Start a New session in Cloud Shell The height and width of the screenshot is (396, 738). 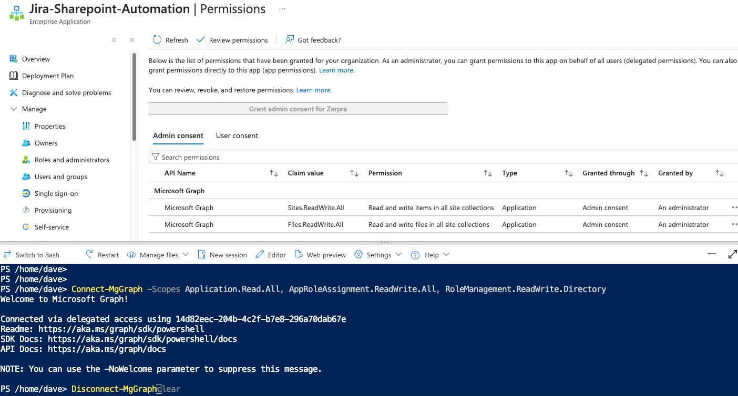(x=222, y=255)
